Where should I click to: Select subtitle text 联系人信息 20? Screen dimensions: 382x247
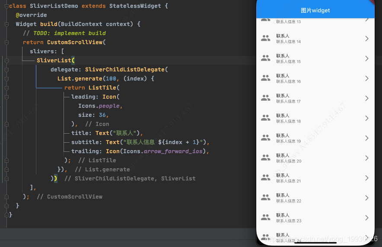click(289, 161)
